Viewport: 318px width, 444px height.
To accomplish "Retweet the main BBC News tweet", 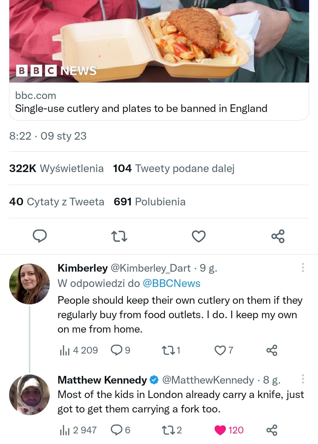I will [119, 236].
